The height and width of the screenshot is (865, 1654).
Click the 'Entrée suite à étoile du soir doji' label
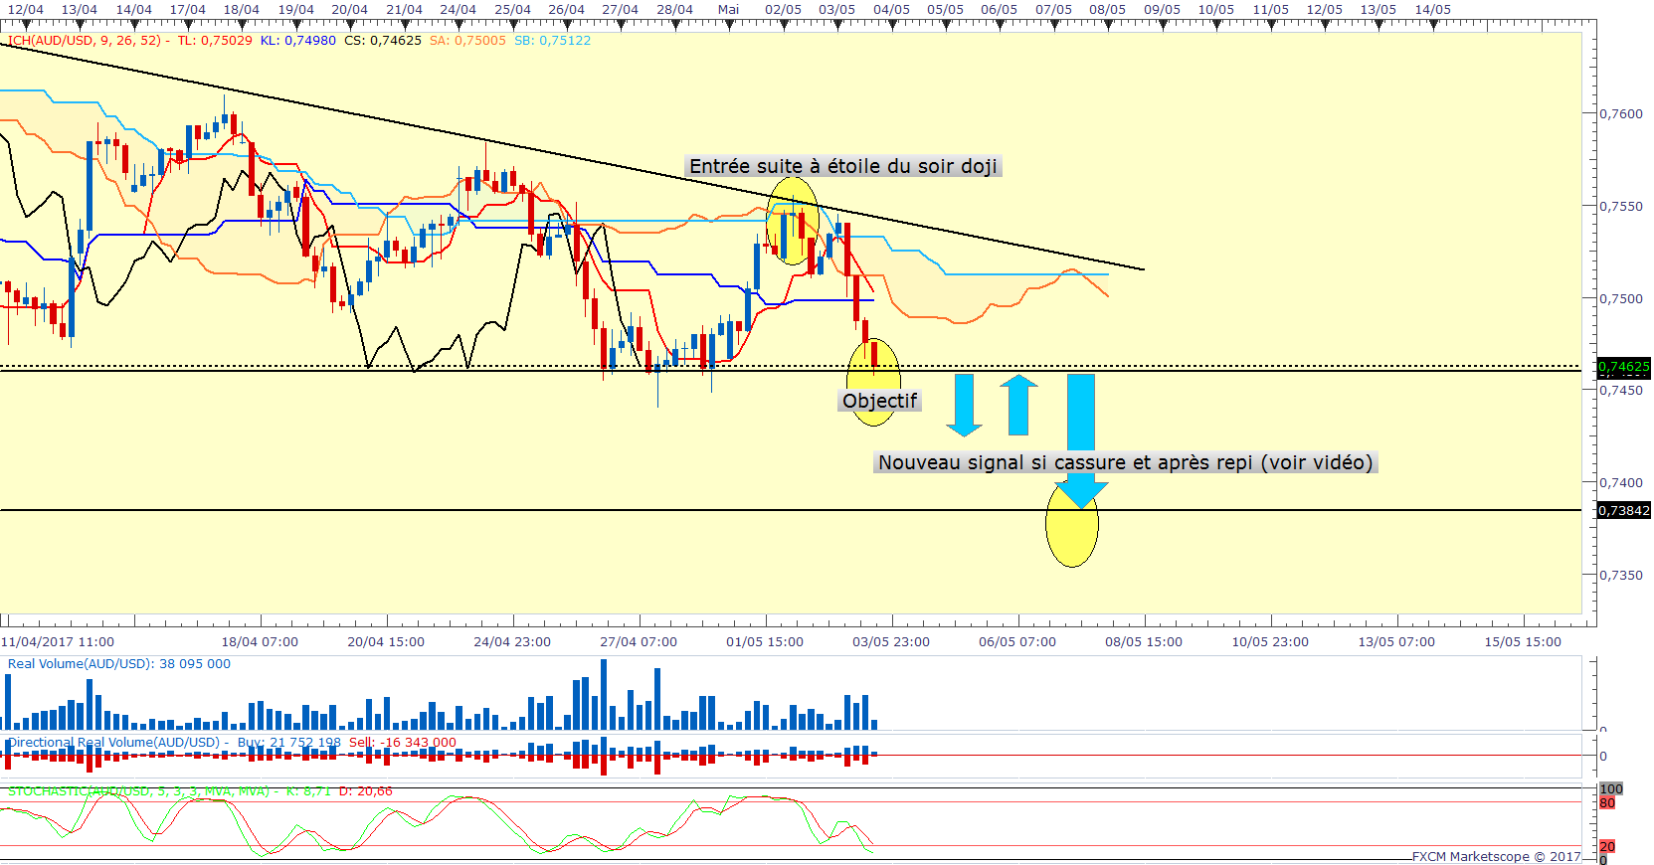[x=843, y=166]
